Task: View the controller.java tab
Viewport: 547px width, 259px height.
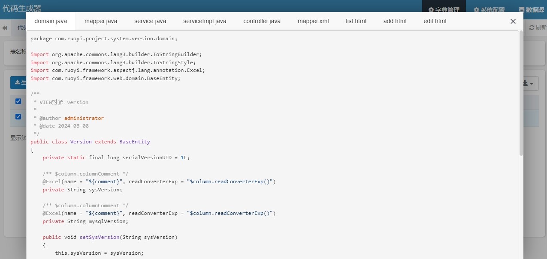Action: tap(262, 21)
